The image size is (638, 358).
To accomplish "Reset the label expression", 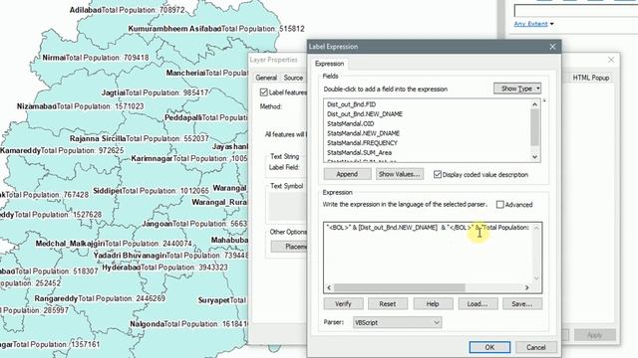I will coord(388,303).
